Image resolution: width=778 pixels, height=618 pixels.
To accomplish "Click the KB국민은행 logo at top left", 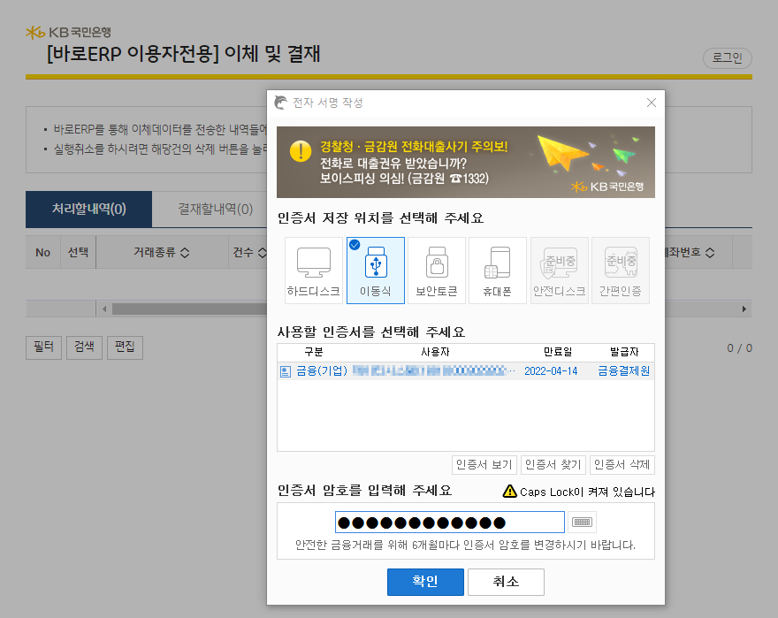I will tap(68, 32).
